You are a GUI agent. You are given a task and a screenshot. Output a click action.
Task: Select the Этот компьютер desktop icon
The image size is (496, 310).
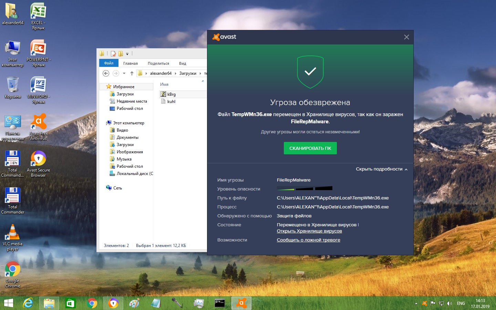pos(13,53)
